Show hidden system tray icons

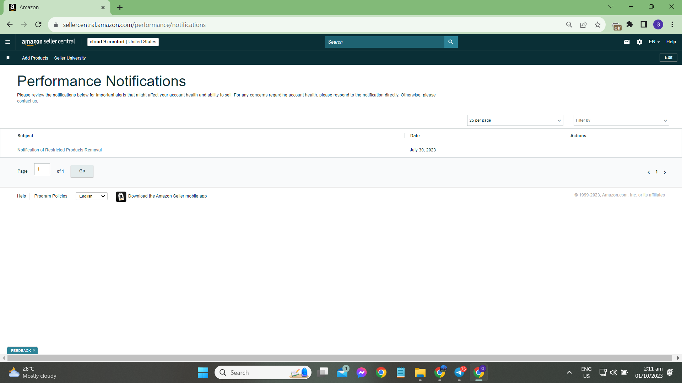[569, 372]
